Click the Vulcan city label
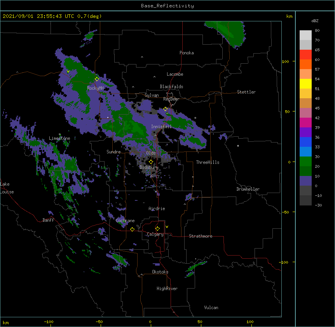This screenshot has width=335, height=327. pyautogui.click(x=211, y=308)
